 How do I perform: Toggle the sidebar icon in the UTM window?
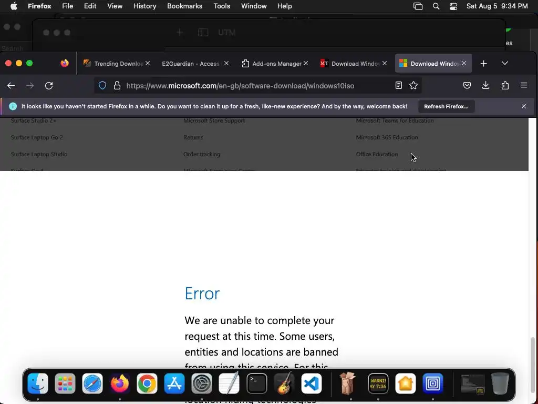click(203, 33)
